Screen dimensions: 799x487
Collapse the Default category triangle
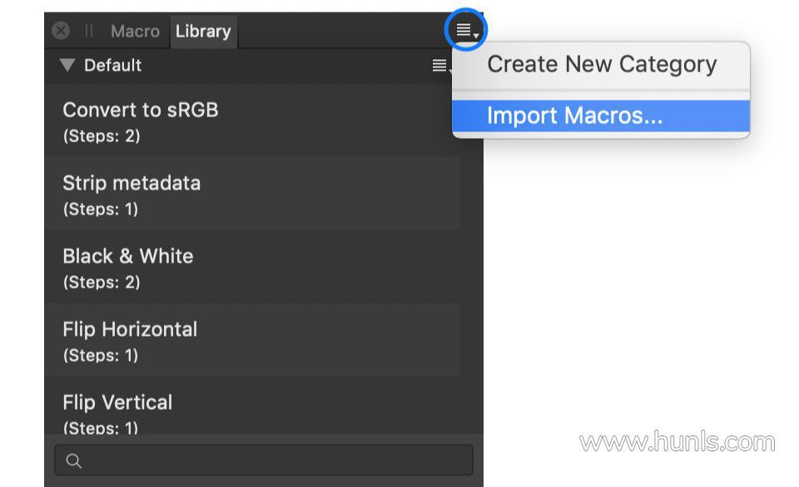coord(67,65)
